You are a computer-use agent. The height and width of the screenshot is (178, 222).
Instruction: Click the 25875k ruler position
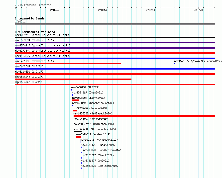103,10
